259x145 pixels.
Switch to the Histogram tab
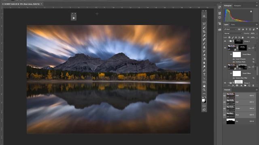[228, 6]
